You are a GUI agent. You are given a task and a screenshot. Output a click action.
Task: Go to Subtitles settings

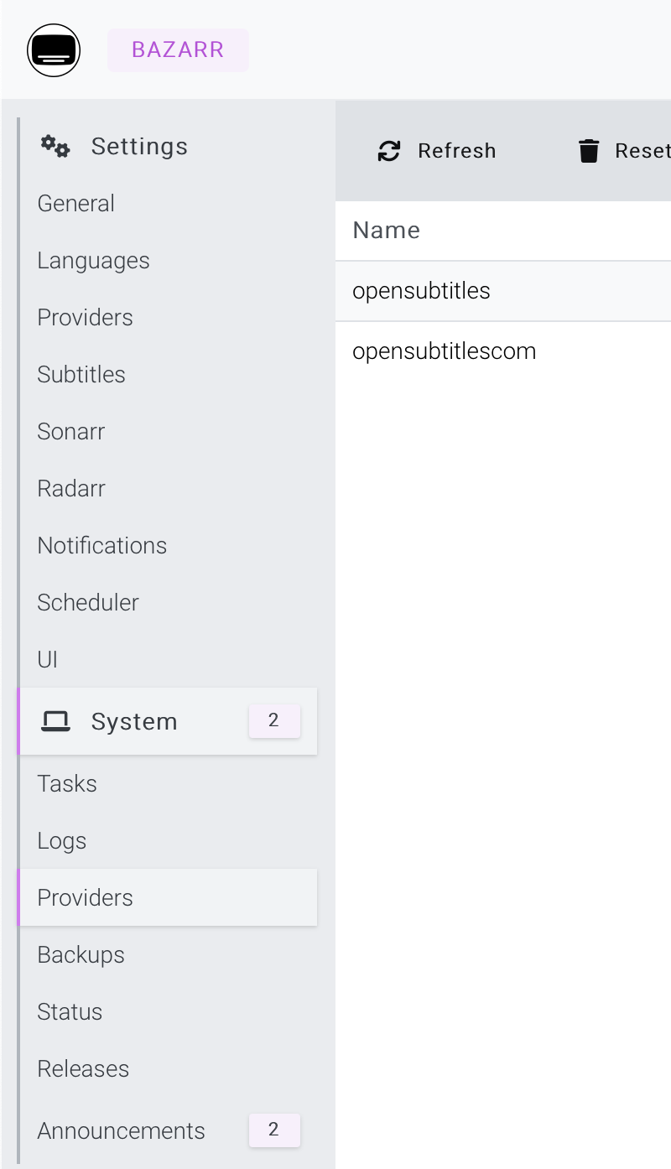[x=81, y=375]
